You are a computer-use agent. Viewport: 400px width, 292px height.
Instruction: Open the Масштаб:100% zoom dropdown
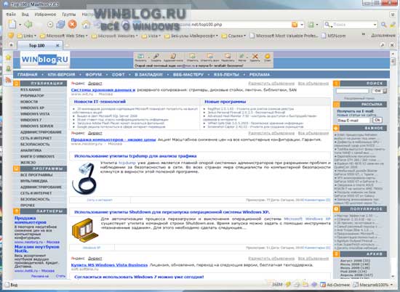click(373, 285)
